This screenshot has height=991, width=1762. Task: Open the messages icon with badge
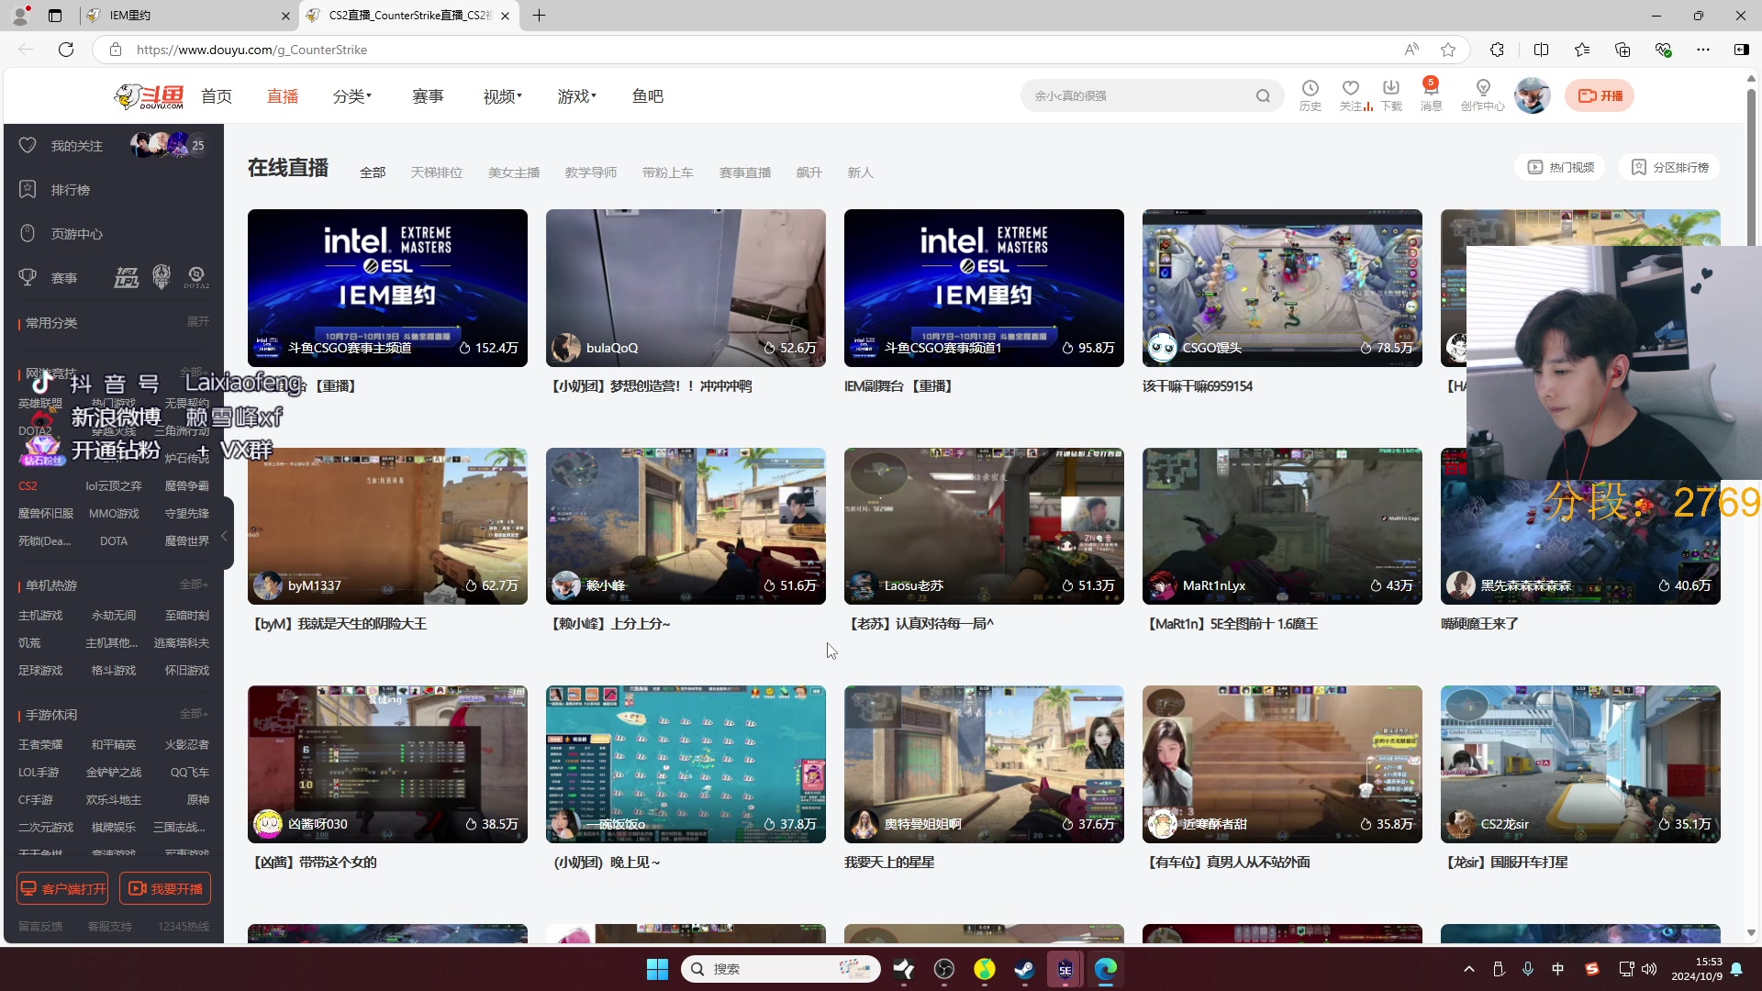1431,88
